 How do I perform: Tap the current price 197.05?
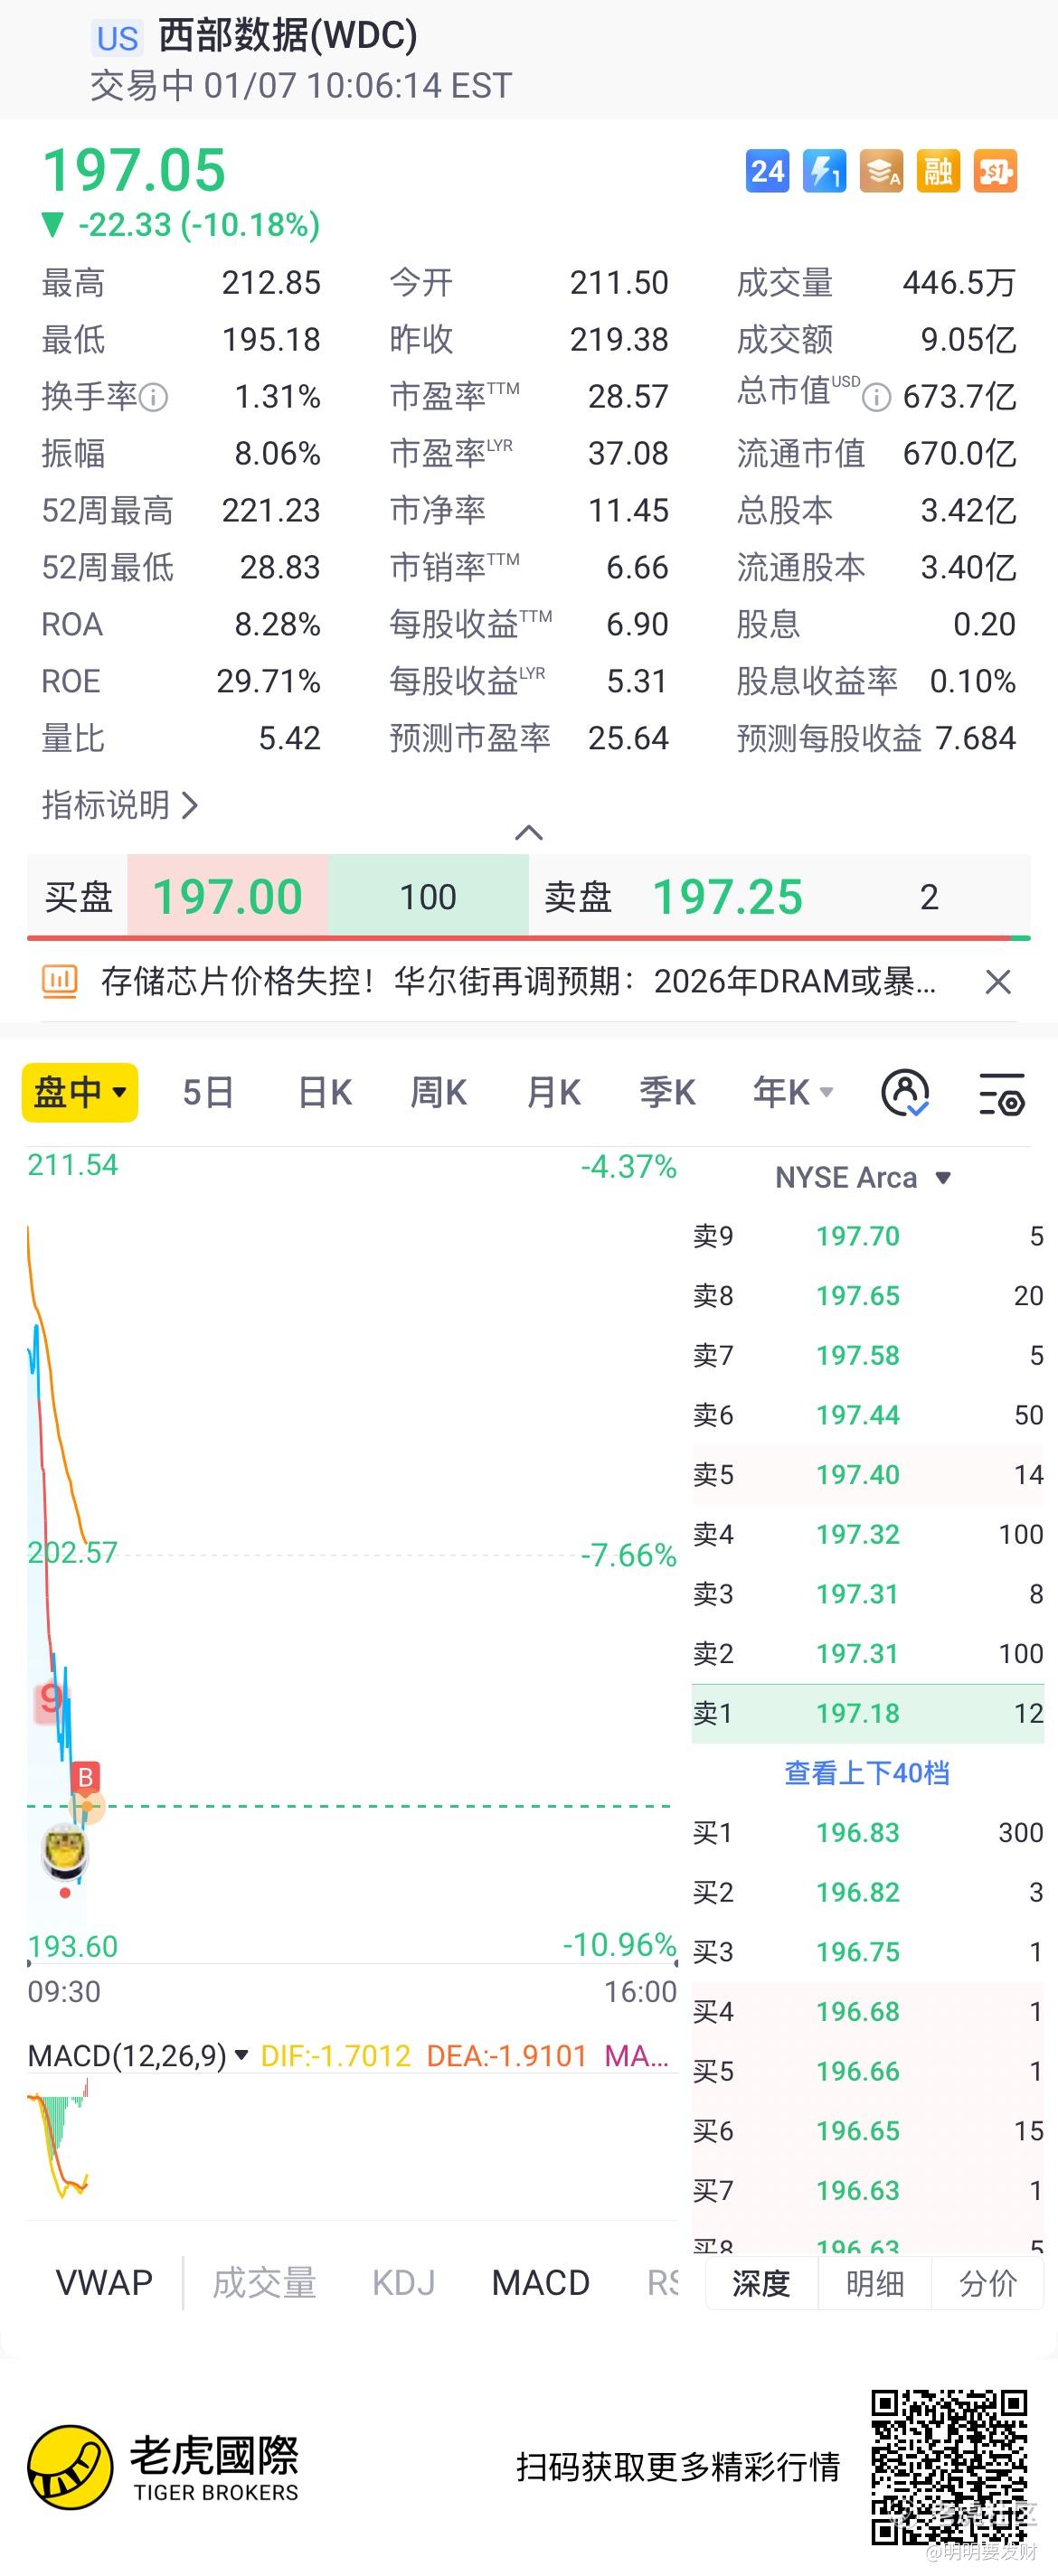pyautogui.click(x=134, y=170)
